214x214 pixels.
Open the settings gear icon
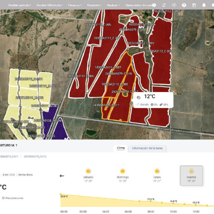[x=154, y=5]
